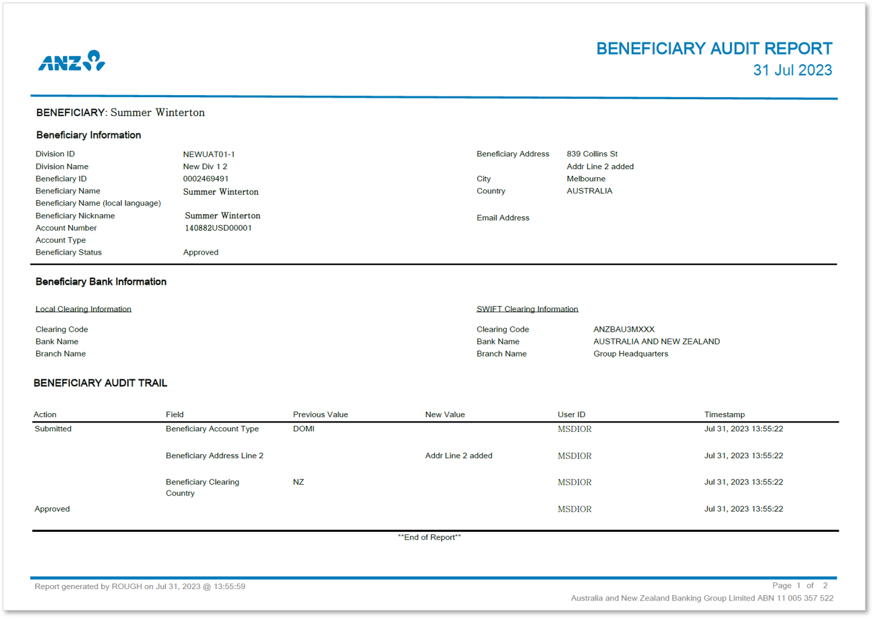Click the Email Address field label
The width and height of the screenshot is (873, 618).
(x=502, y=218)
